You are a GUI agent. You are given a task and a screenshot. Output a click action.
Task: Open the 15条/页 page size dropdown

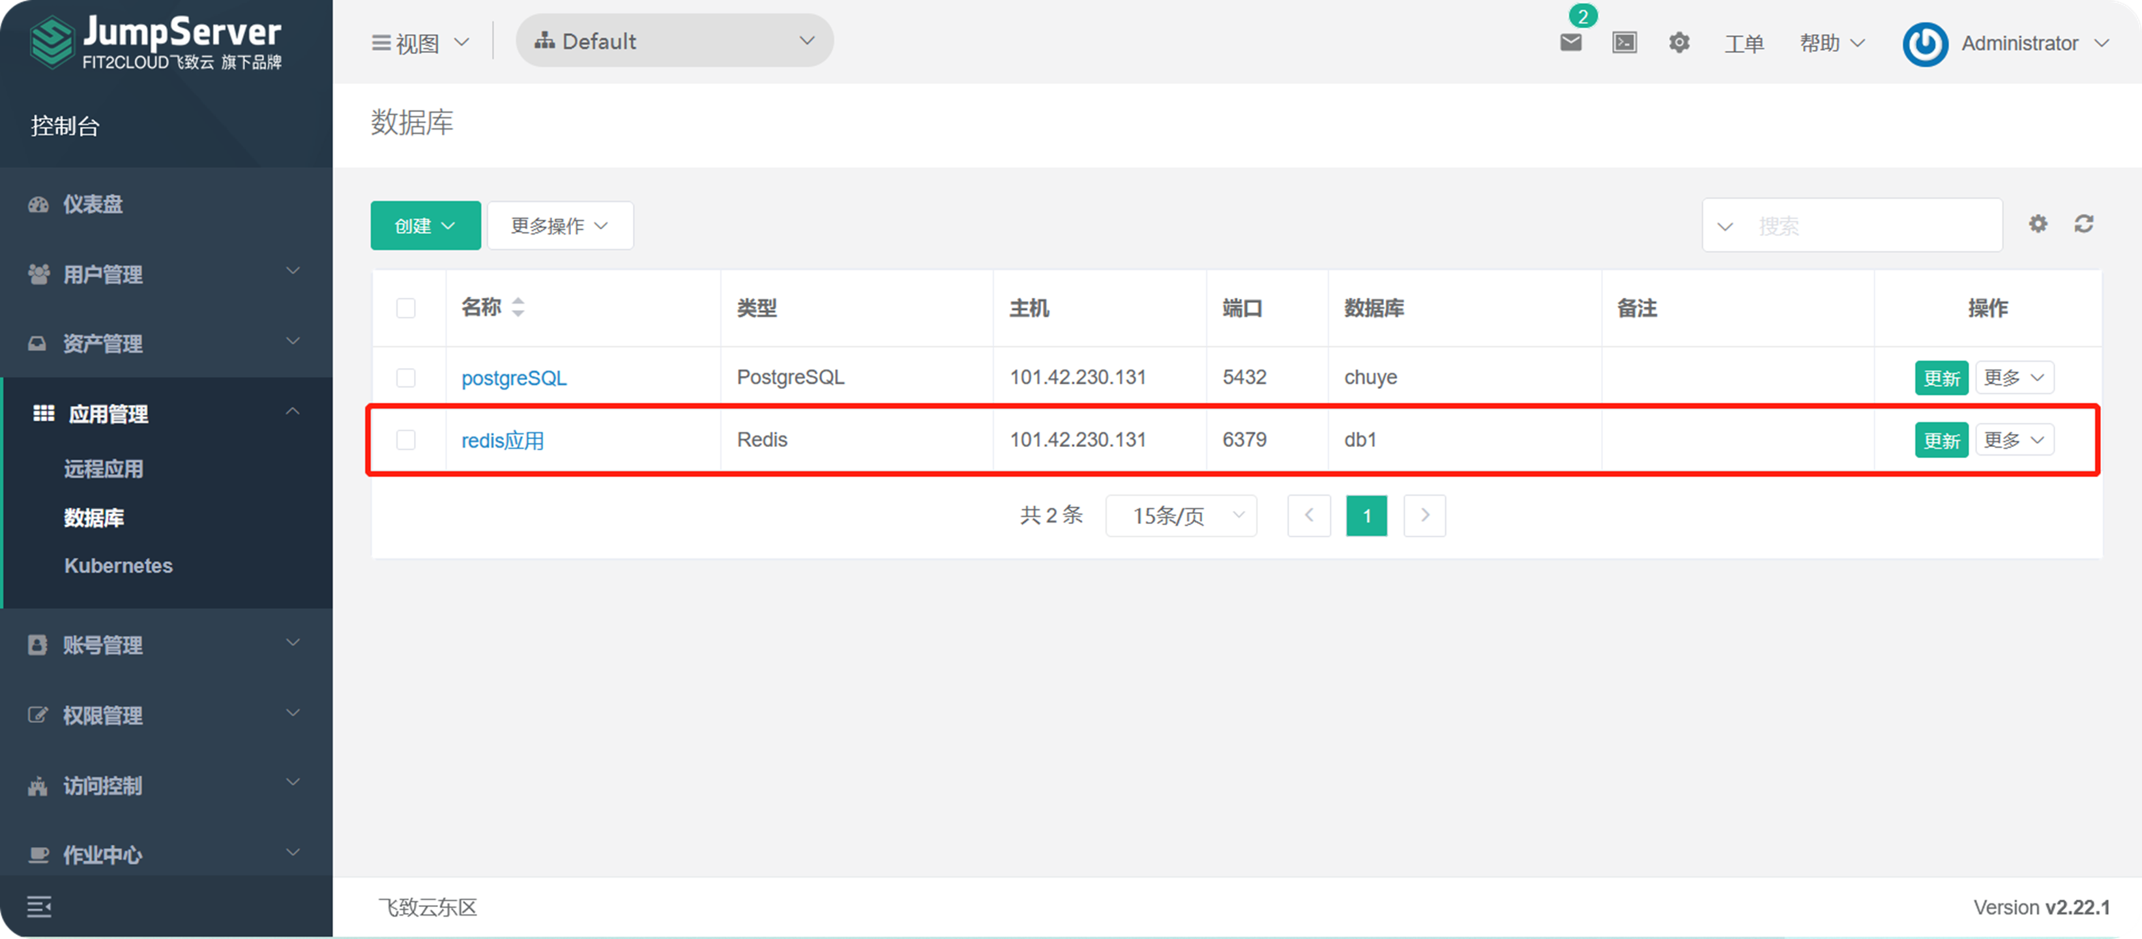tap(1181, 515)
